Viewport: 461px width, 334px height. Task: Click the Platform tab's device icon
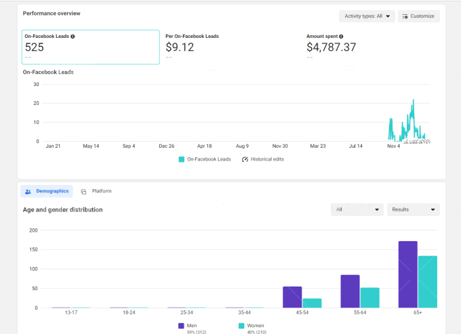tap(83, 192)
